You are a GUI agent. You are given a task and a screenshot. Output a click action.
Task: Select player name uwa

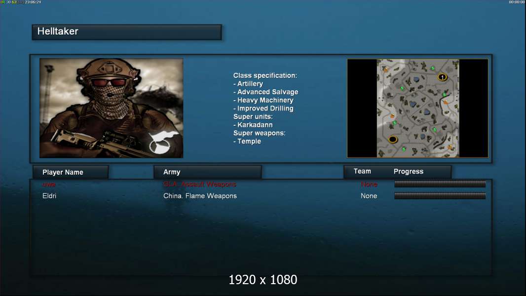pyautogui.click(x=49, y=184)
